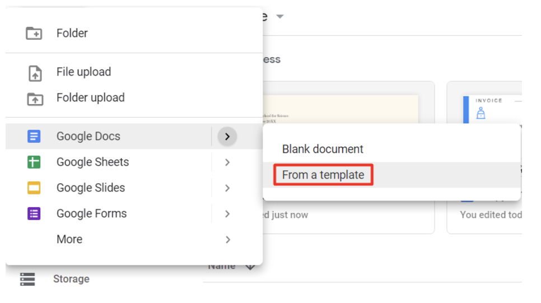Open the Invoice document thumbnail
This screenshot has height=303, width=541.
click(492, 109)
